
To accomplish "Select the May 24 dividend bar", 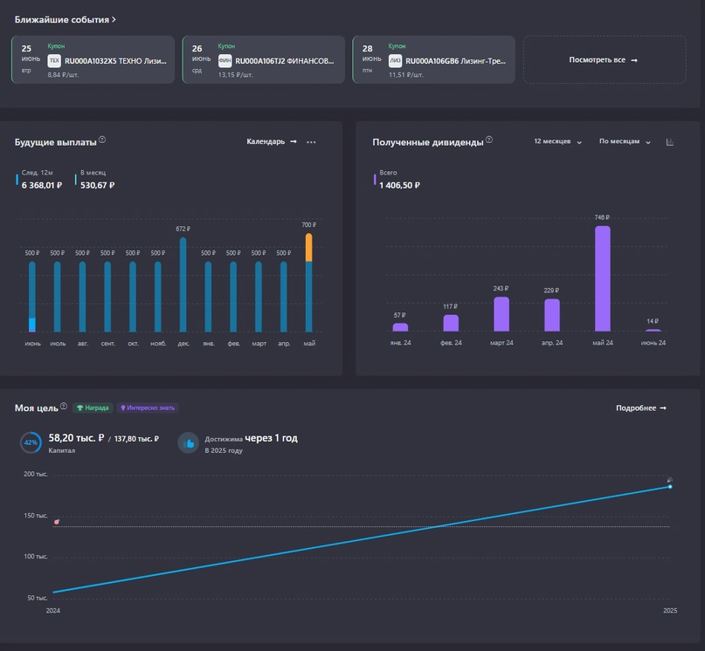I will pos(602,278).
